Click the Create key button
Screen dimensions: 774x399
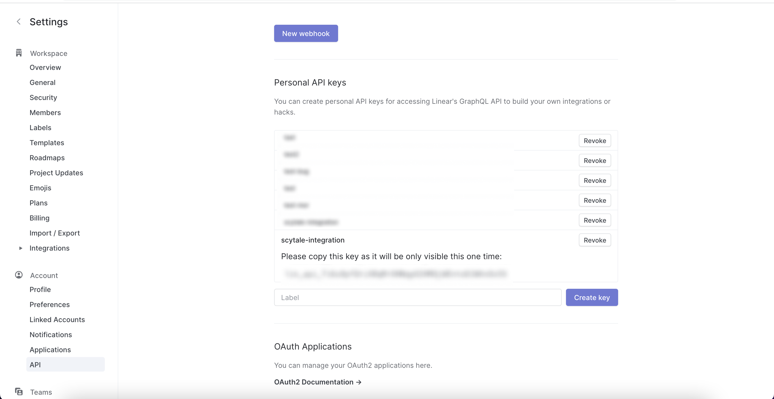pos(592,297)
